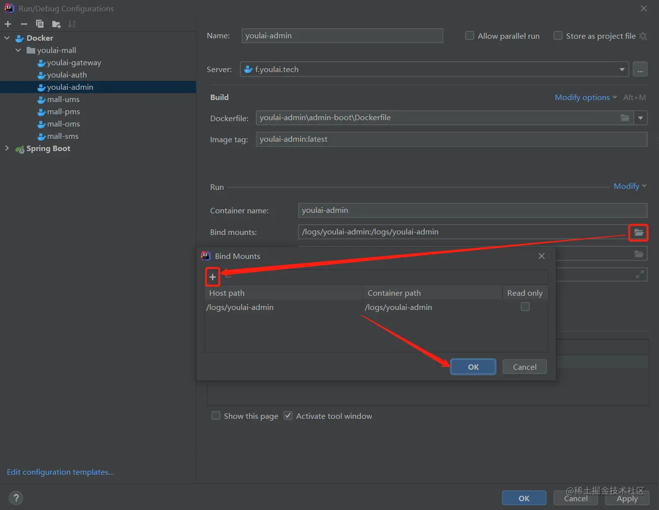
Task: Open Docker server settings ellipsis button
Action: pyautogui.click(x=640, y=69)
